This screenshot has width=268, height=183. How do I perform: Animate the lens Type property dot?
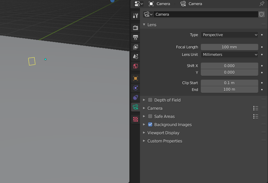pyautogui.click(x=262, y=35)
